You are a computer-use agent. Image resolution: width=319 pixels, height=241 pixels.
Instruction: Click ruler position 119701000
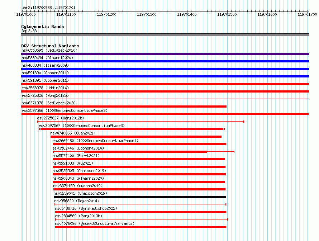pos(26,14)
